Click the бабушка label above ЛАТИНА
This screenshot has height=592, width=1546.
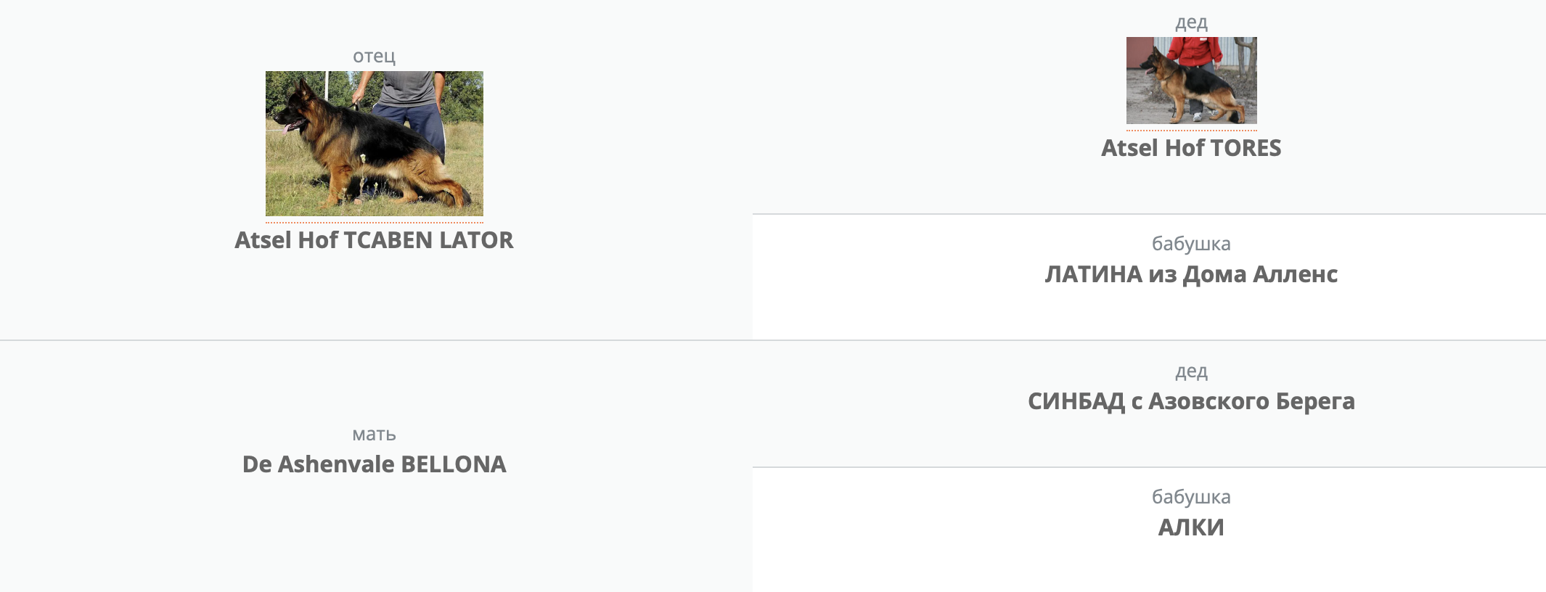click(1191, 244)
